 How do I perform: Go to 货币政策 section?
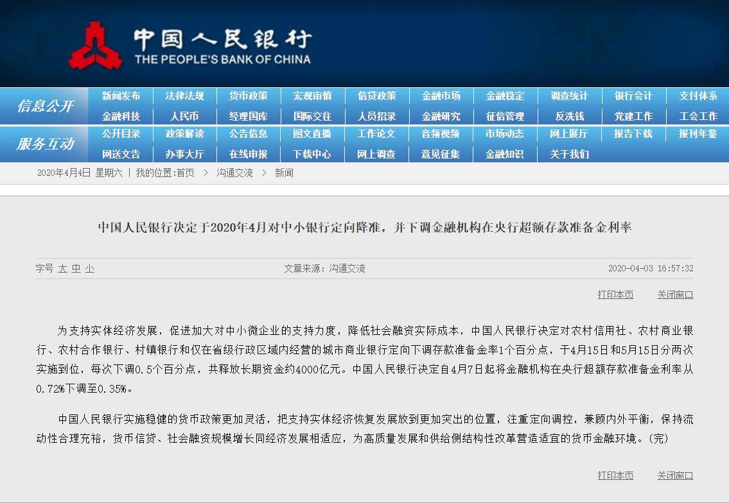[249, 96]
